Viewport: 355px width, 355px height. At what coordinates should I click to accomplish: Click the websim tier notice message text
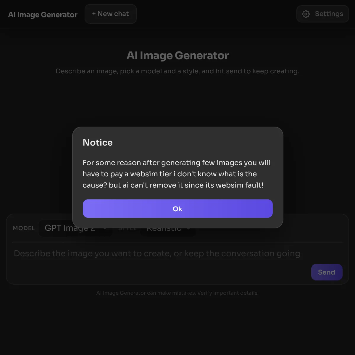click(177, 174)
